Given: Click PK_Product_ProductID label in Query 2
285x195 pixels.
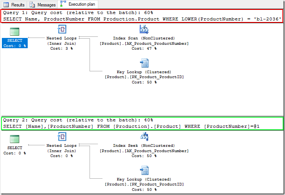Looking at the screenshot, I should pyautogui.click(x=144, y=184).
